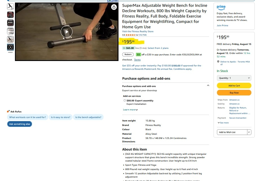257x181 pixels.
Task: Click the Buy Now button
Action: click(234, 93)
